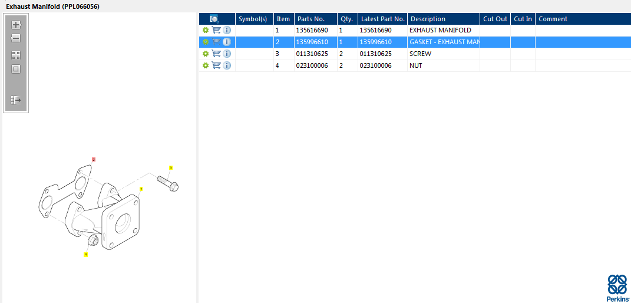The width and height of the screenshot is (631, 303).
Task: Click latest part number 023100006
Action: tap(375, 65)
